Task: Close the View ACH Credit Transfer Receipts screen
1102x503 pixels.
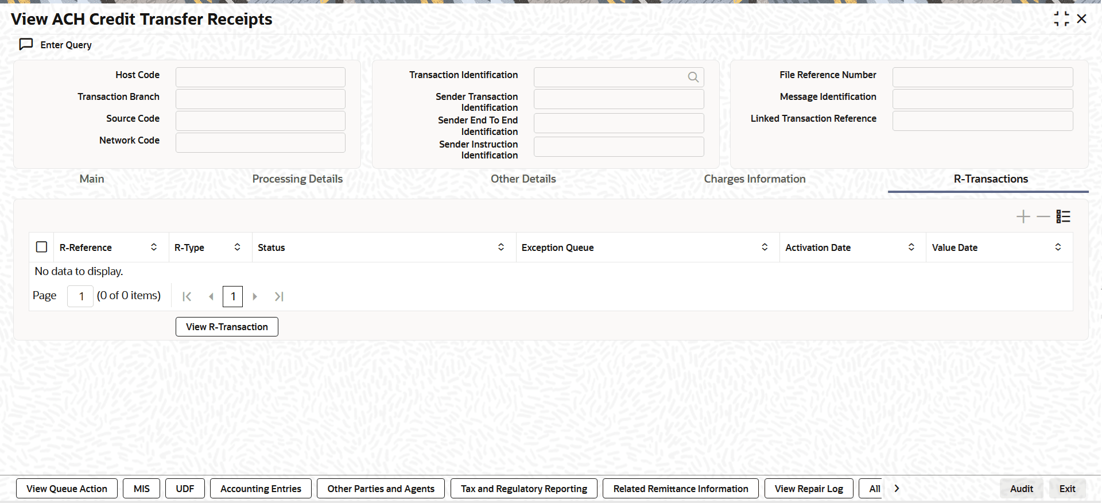Action: [1082, 19]
